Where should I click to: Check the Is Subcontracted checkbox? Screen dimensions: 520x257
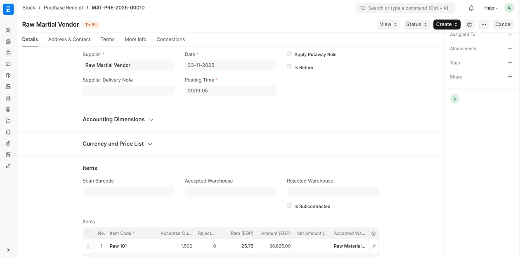pos(289,206)
